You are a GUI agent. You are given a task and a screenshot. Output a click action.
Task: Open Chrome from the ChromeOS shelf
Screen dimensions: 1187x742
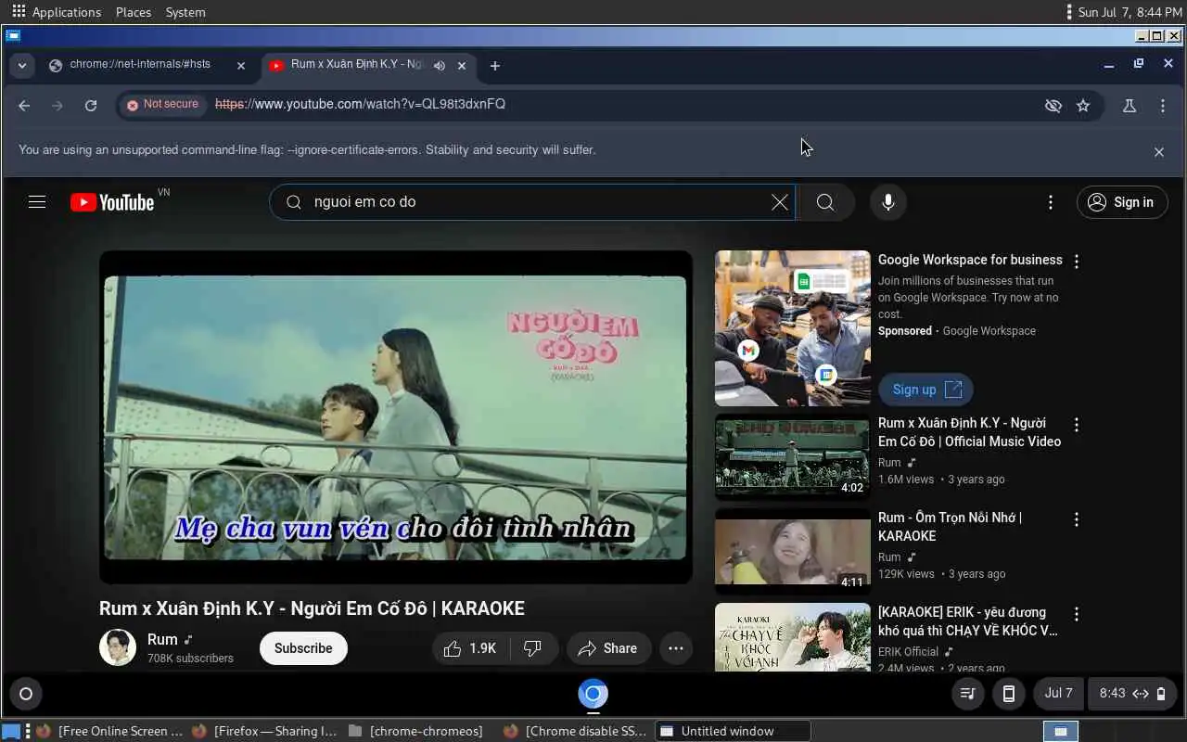[593, 694]
